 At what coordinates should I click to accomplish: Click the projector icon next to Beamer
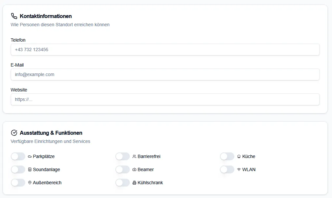(x=134, y=169)
